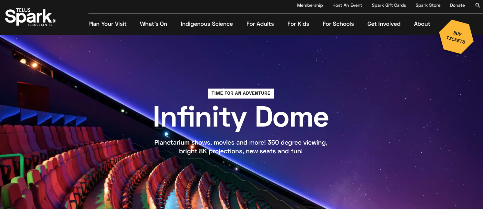Click the TELUS Spark Science Centre logo
The image size is (483, 209).
pos(30,17)
